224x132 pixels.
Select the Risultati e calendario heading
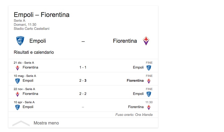click(34, 52)
